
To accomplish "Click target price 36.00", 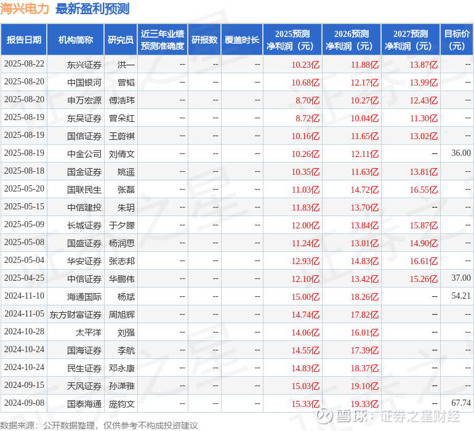I will tap(461, 153).
